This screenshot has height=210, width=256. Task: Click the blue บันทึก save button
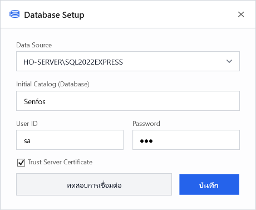209,184
